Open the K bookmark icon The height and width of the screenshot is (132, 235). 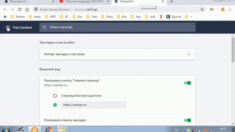(168, 16)
